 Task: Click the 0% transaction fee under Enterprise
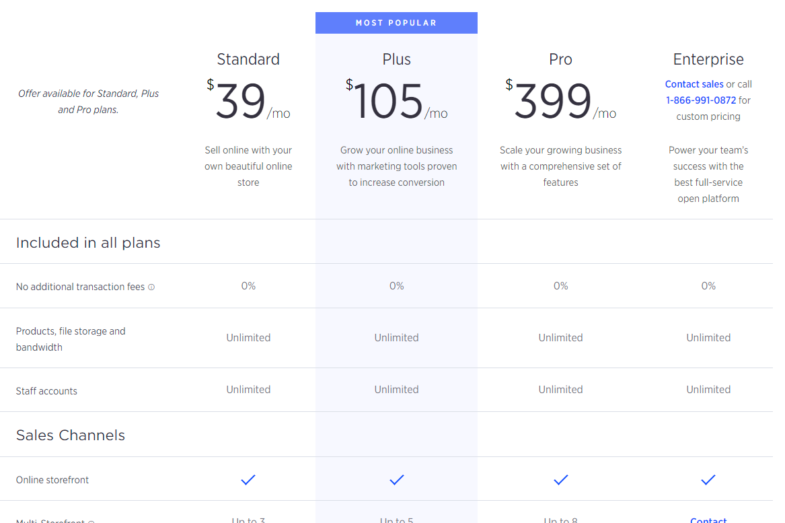click(x=708, y=286)
